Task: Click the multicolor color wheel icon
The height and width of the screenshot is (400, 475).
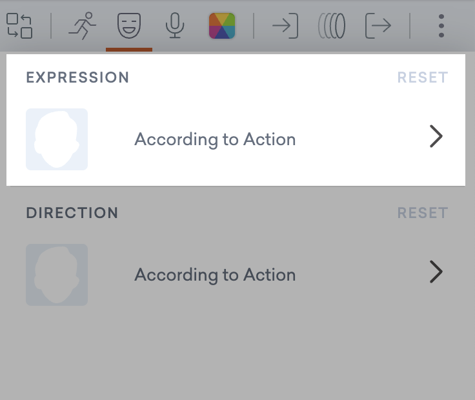Action: (x=222, y=26)
